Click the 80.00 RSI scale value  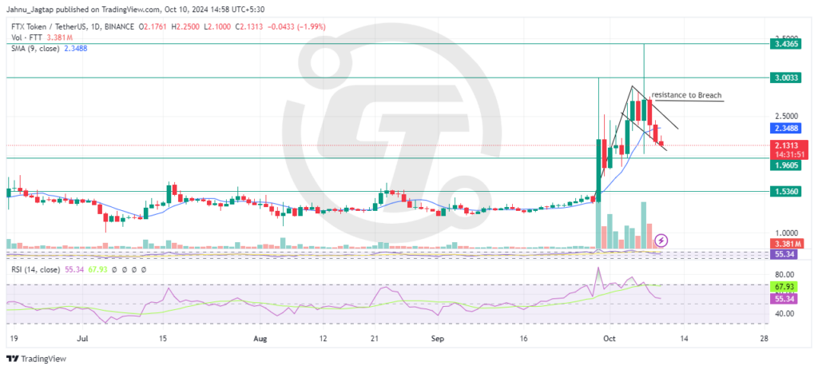point(784,274)
